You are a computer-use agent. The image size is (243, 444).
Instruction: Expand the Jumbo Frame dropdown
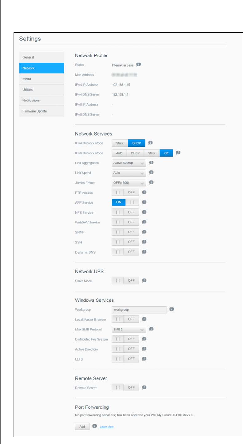pos(129,183)
